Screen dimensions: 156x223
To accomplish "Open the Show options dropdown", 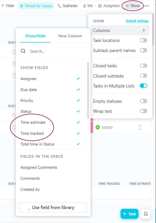I will 133,6.
